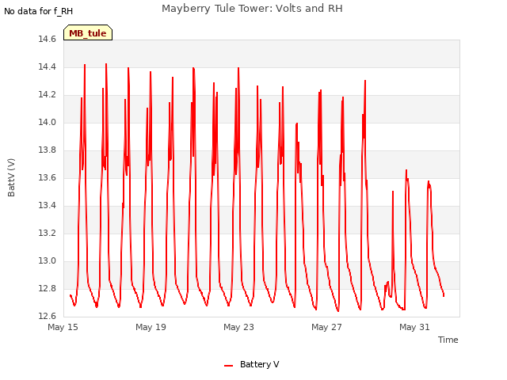Click the 'No data for f_RH' message

[39, 11]
